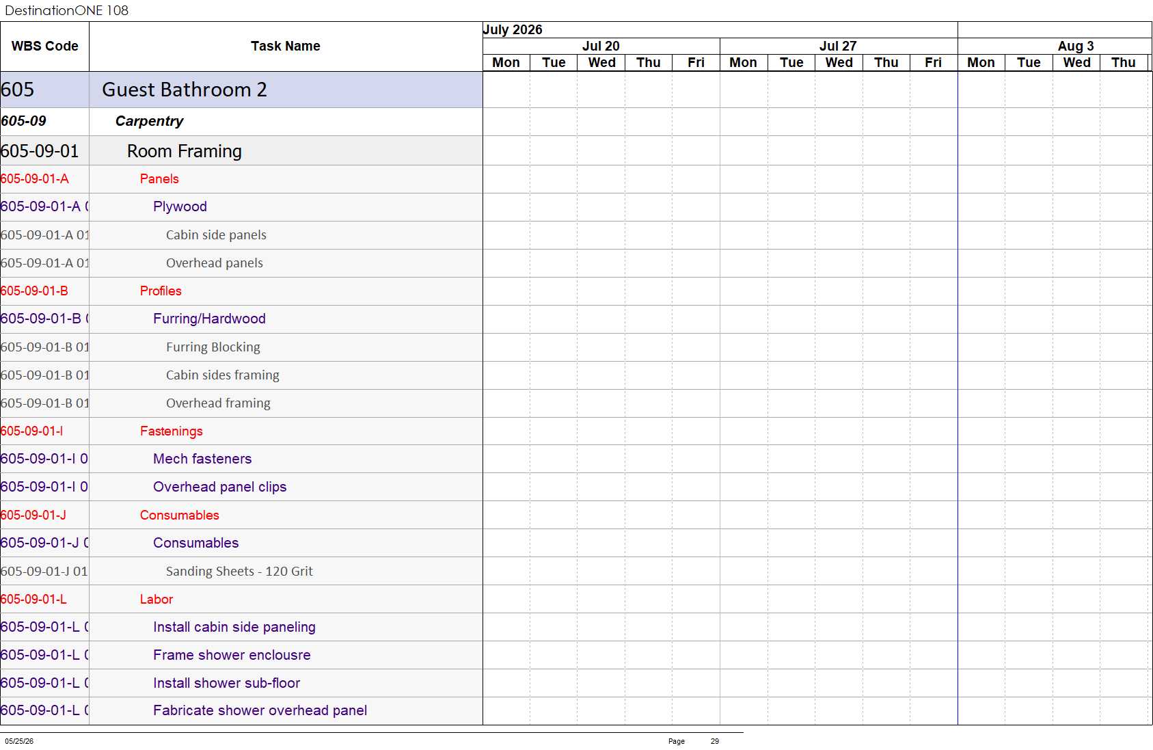The height and width of the screenshot is (750, 1153).
Task: Click Mon under Aug 3 week
Action: tap(981, 62)
